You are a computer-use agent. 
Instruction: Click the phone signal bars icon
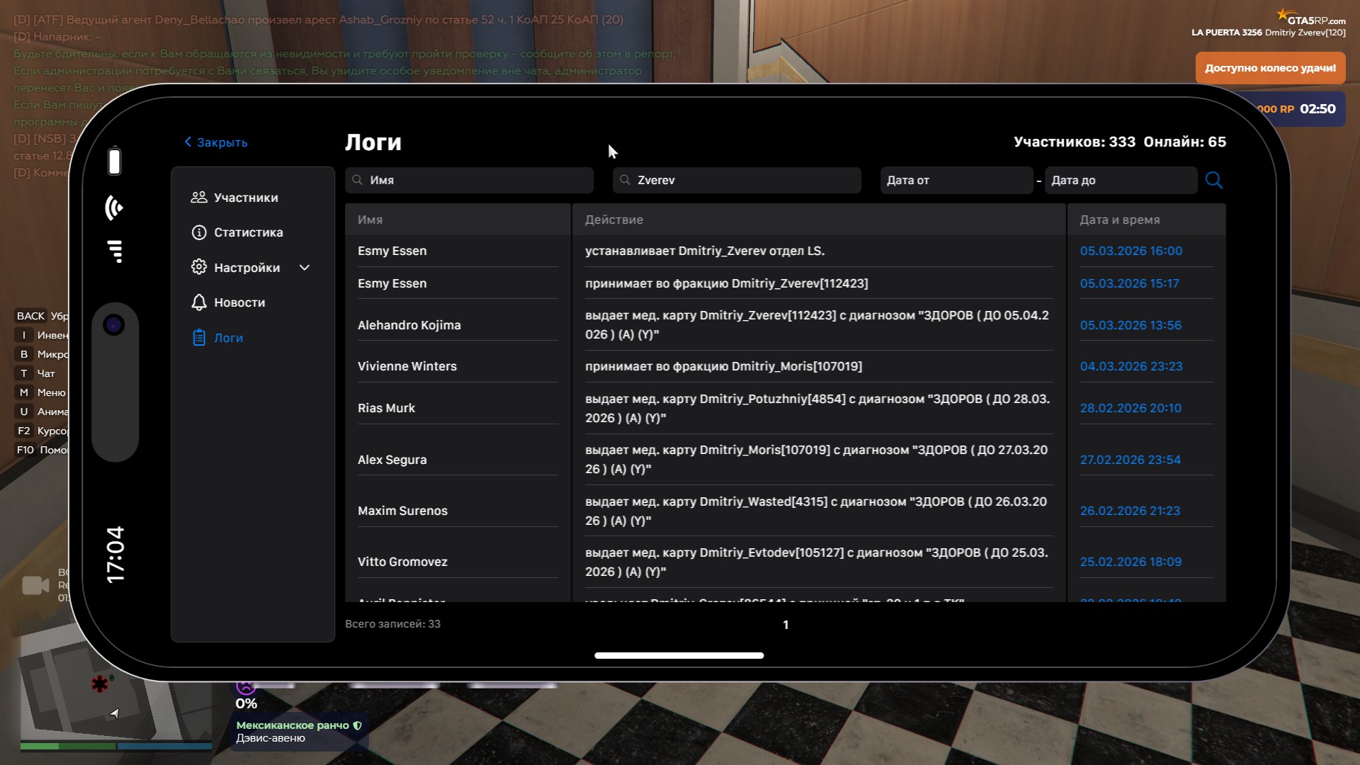(115, 251)
